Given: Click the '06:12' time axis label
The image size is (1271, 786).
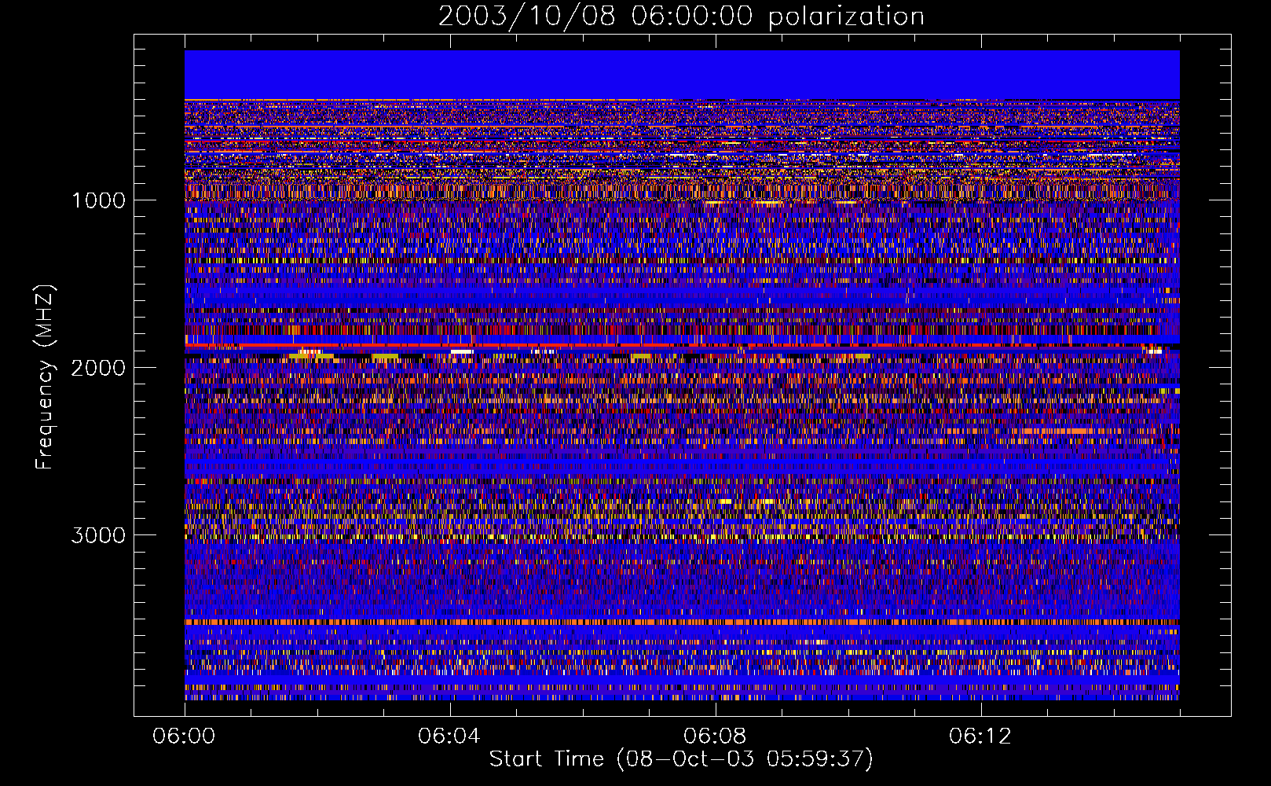Looking at the screenshot, I should pyautogui.click(x=980, y=736).
